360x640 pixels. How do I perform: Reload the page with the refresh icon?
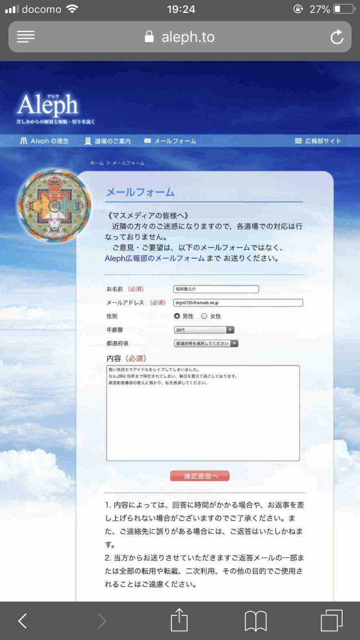337,37
